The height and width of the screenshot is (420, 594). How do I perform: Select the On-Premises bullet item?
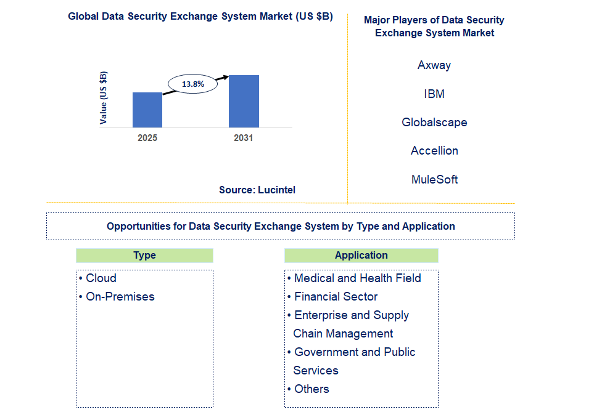pos(117,297)
